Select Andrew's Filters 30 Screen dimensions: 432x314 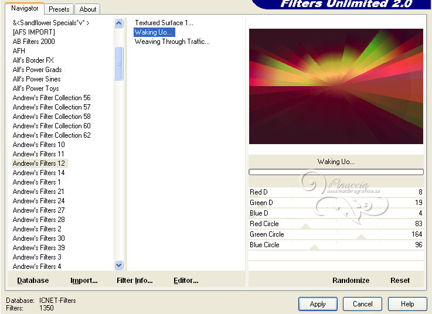click(39, 238)
